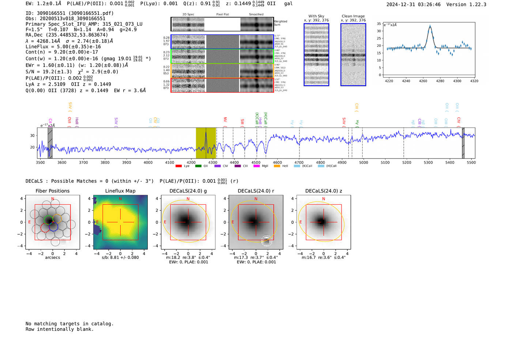Select the orange-bordered 2D spectrum row
Screen dimensions: 512x349
coord(222,71)
